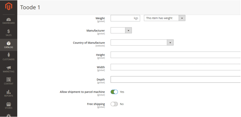The image size is (241, 117).
Task: Open the Content menu in the sidebar
Action: point(8,81)
